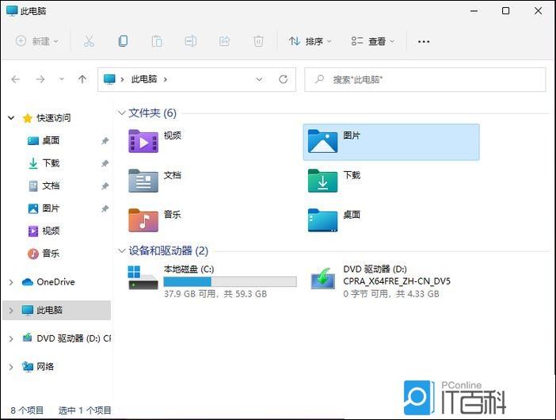Refresh the current folder view

pos(283,79)
